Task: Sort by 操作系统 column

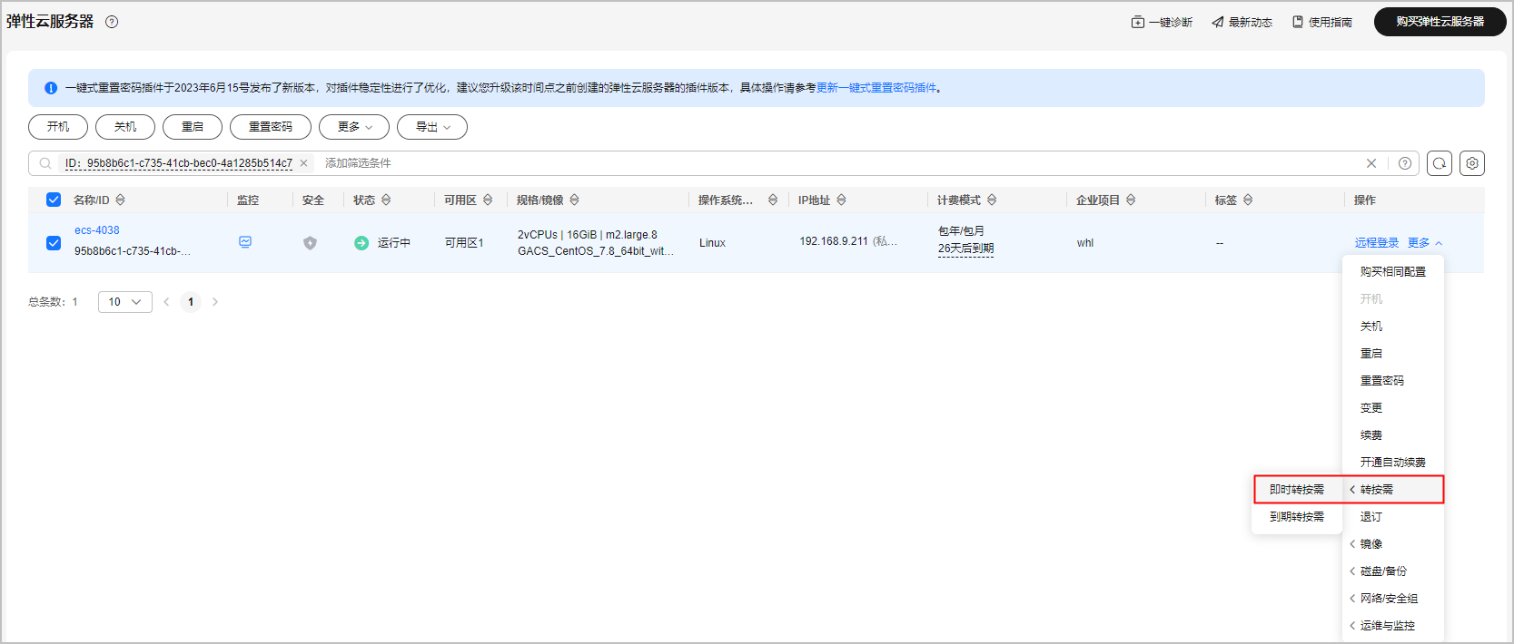Action: (773, 200)
